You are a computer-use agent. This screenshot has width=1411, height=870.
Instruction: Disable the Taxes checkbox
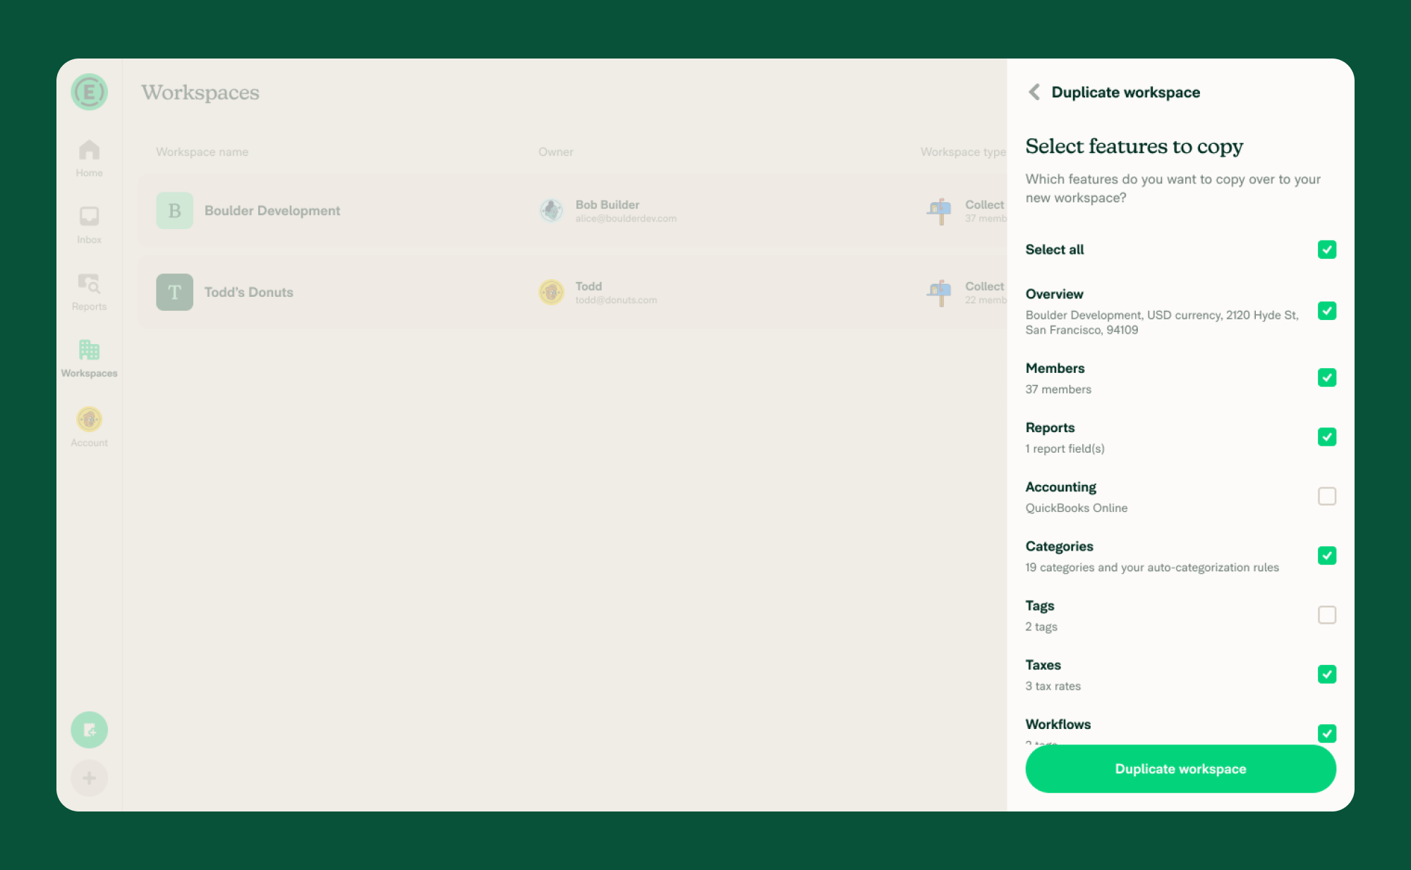tap(1327, 675)
